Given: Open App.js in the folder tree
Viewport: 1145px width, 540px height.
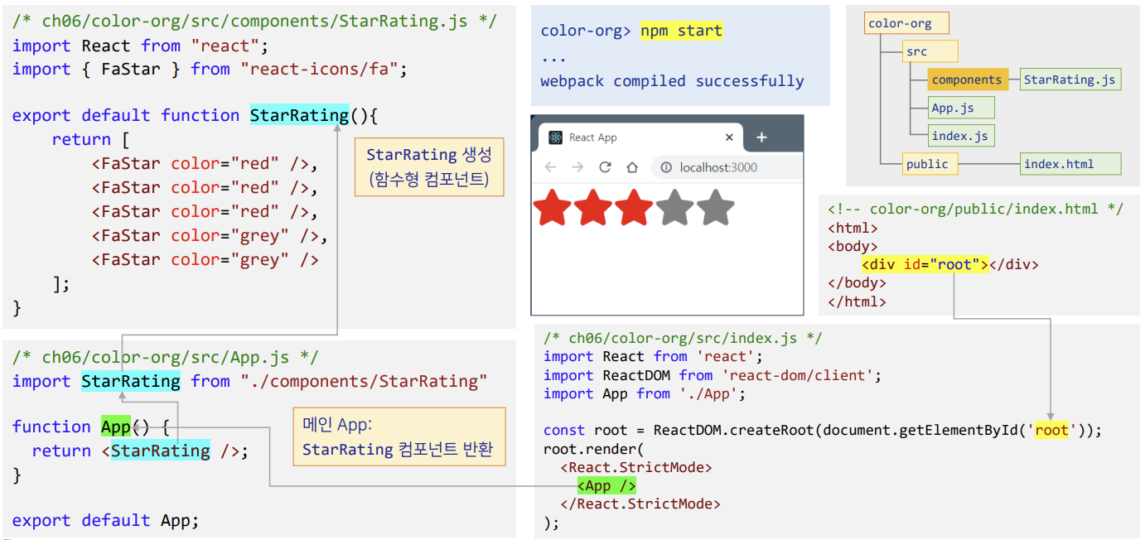Looking at the screenshot, I should pos(960,108).
